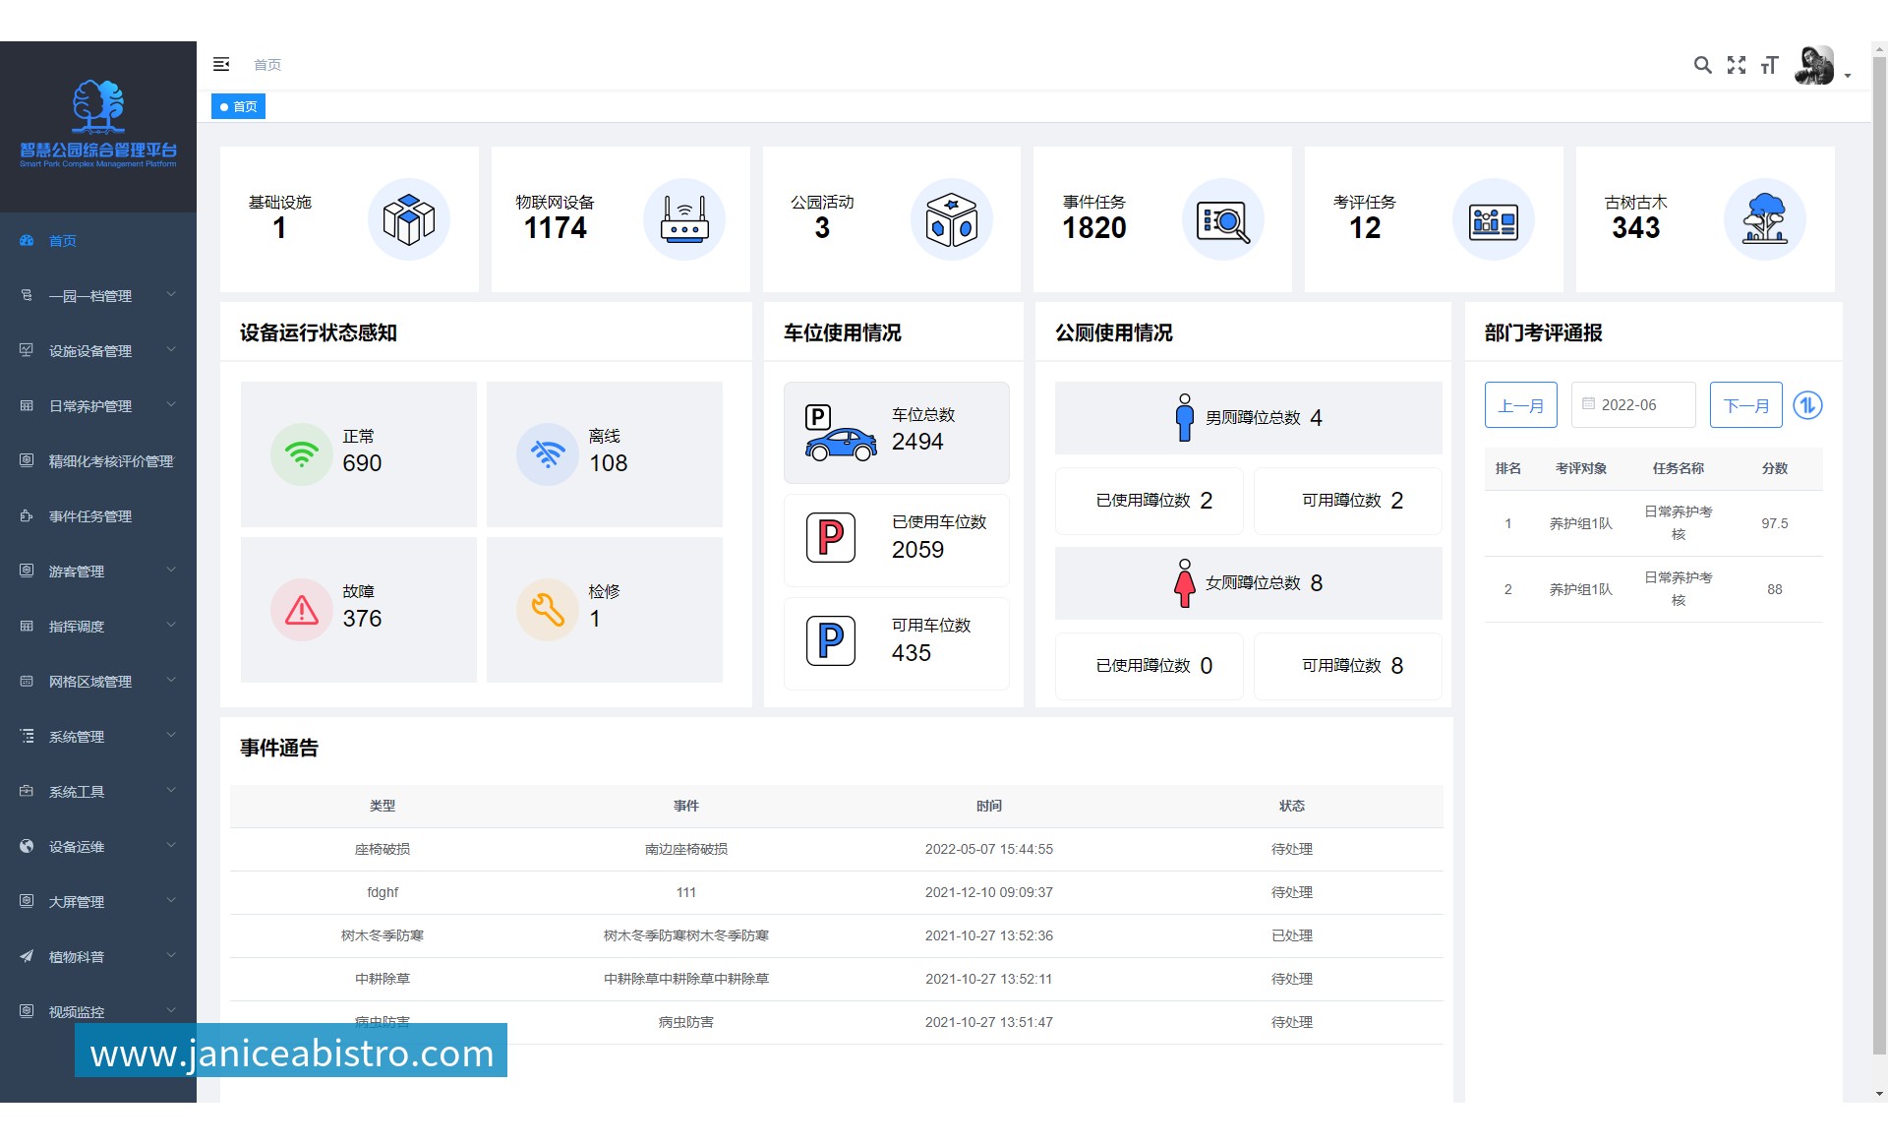Click the 中耕除草 event type cell
Image resolution: width=1888 pixels, height=1144 pixels.
383,979
